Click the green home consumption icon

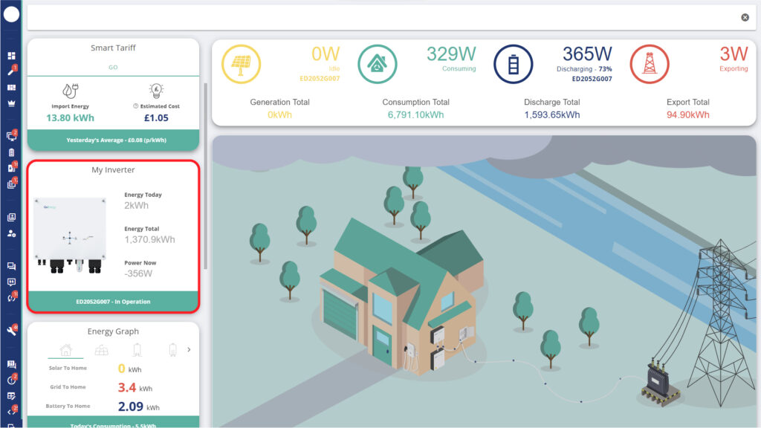coord(377,65)
